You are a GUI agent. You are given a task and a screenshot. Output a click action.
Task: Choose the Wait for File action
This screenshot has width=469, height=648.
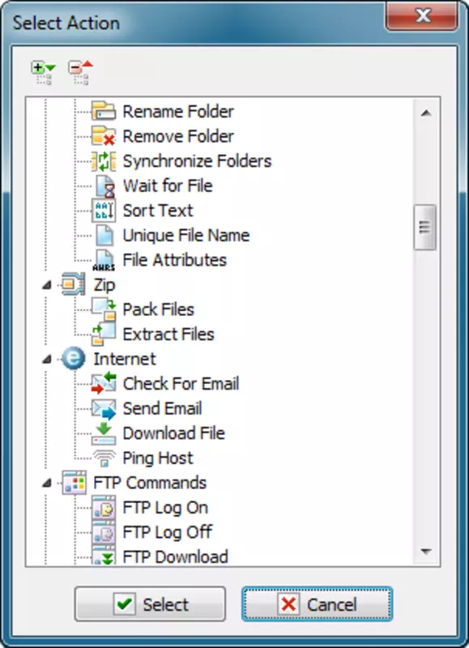coord(168,186)
